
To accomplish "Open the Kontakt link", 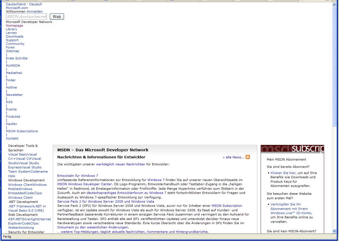I will [x=12, y=138].
